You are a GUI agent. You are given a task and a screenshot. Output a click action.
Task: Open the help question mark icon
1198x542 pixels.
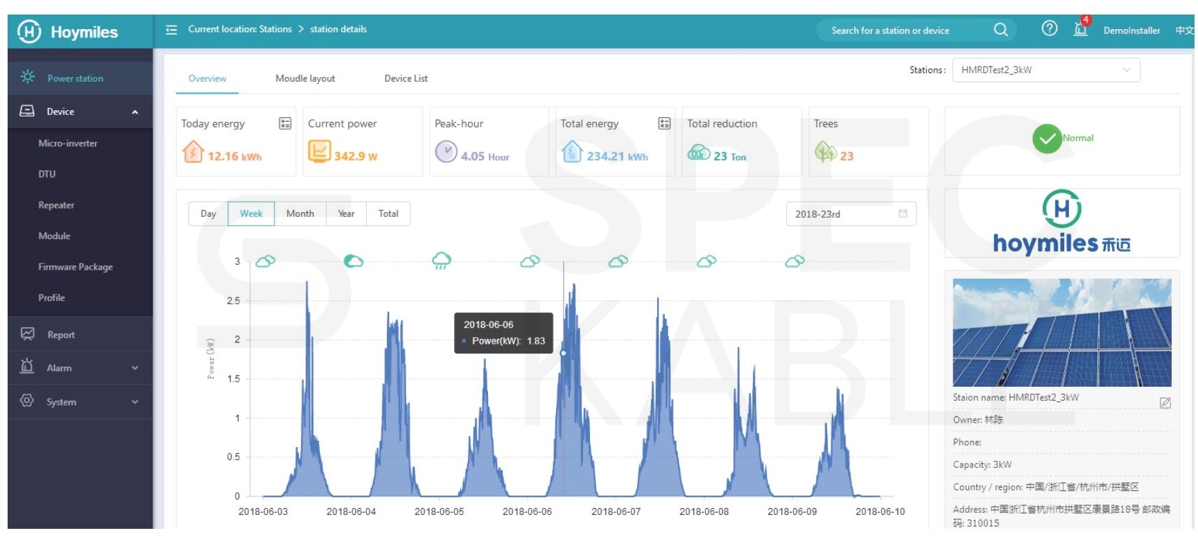(x=1049, y=28)
